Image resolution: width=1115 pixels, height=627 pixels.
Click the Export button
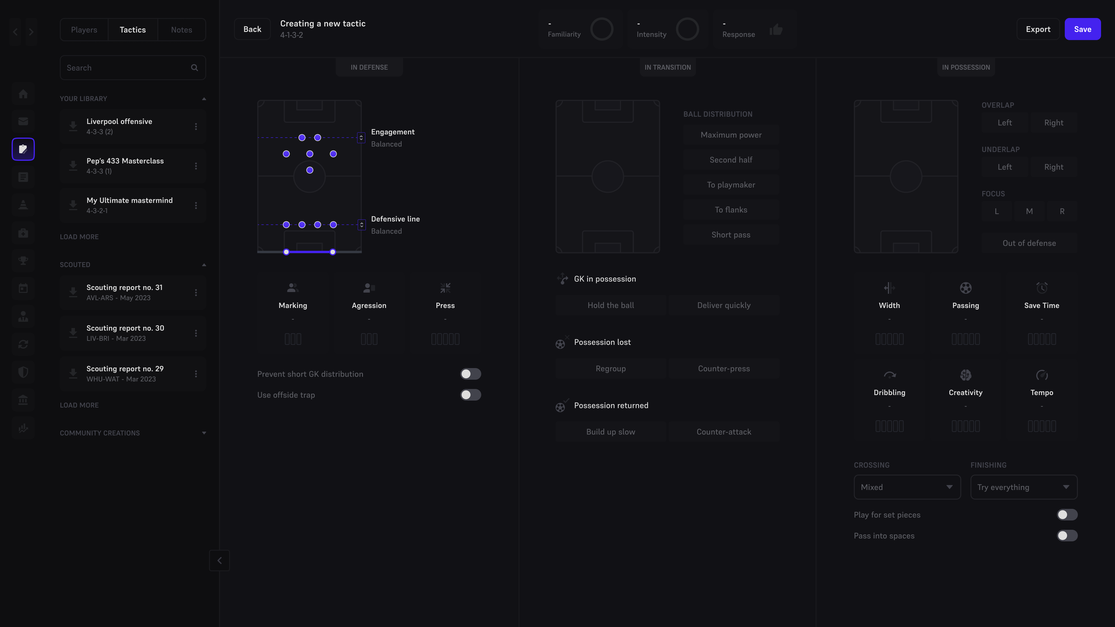click(x=1038, y=29)
